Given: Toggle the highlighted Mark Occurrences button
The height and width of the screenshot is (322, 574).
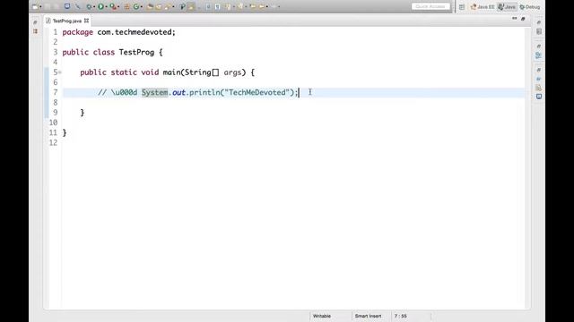Looking at the screenshot, I should pos(191,6).
